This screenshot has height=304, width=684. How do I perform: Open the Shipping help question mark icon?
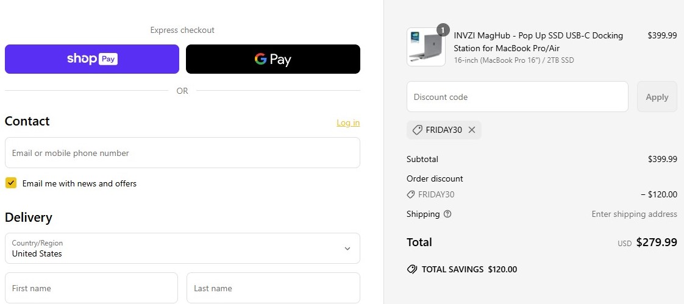pyautogui.click(x=448, y=214)
